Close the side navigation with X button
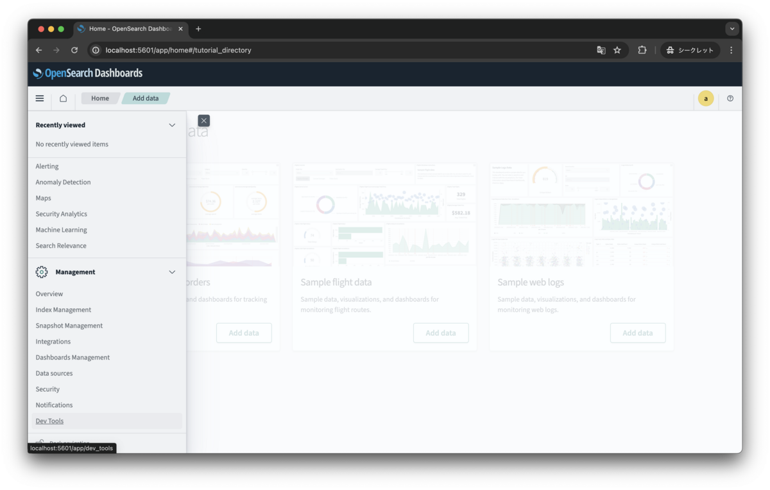This screenshot has height=490, width=770. (204, 121)
